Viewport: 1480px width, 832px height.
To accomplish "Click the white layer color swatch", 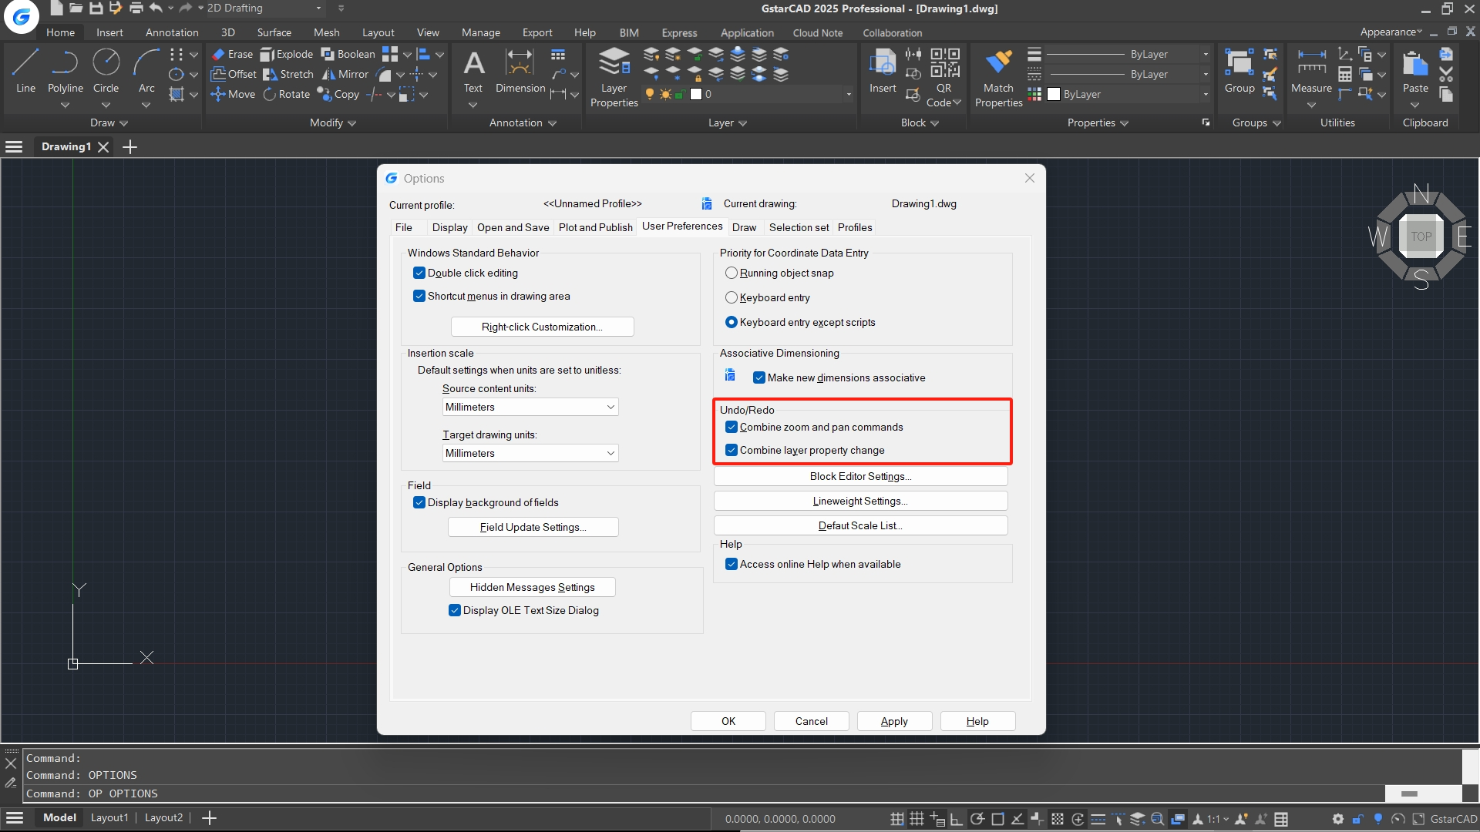I will click(x=698, y=94).
